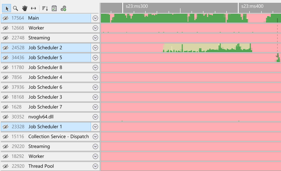Toggle visibility of Job Scheduler 6

click(x=6, y=87)
